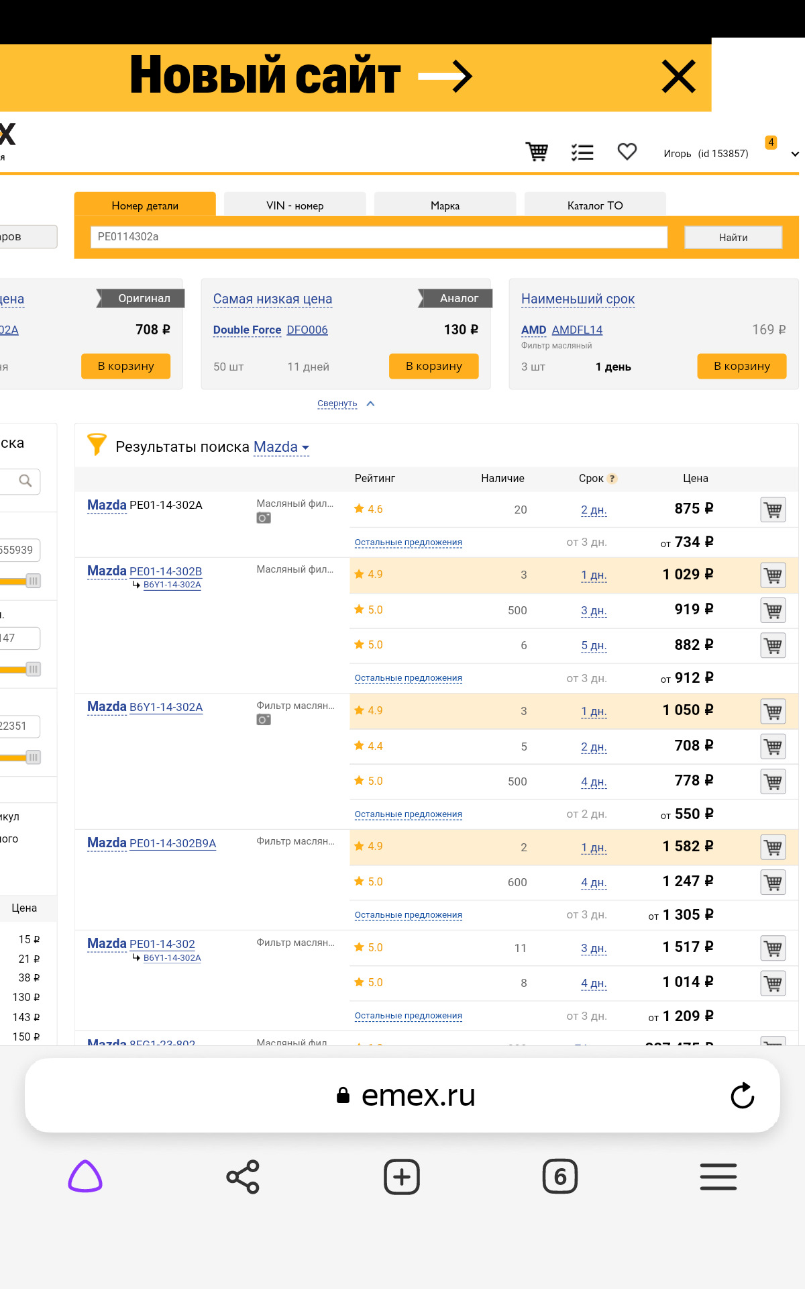Screen dimensions: 805x1289
Task: Add the 875 ₽ Mazda PE01-14-302A to cart
Action: [773, 510]
